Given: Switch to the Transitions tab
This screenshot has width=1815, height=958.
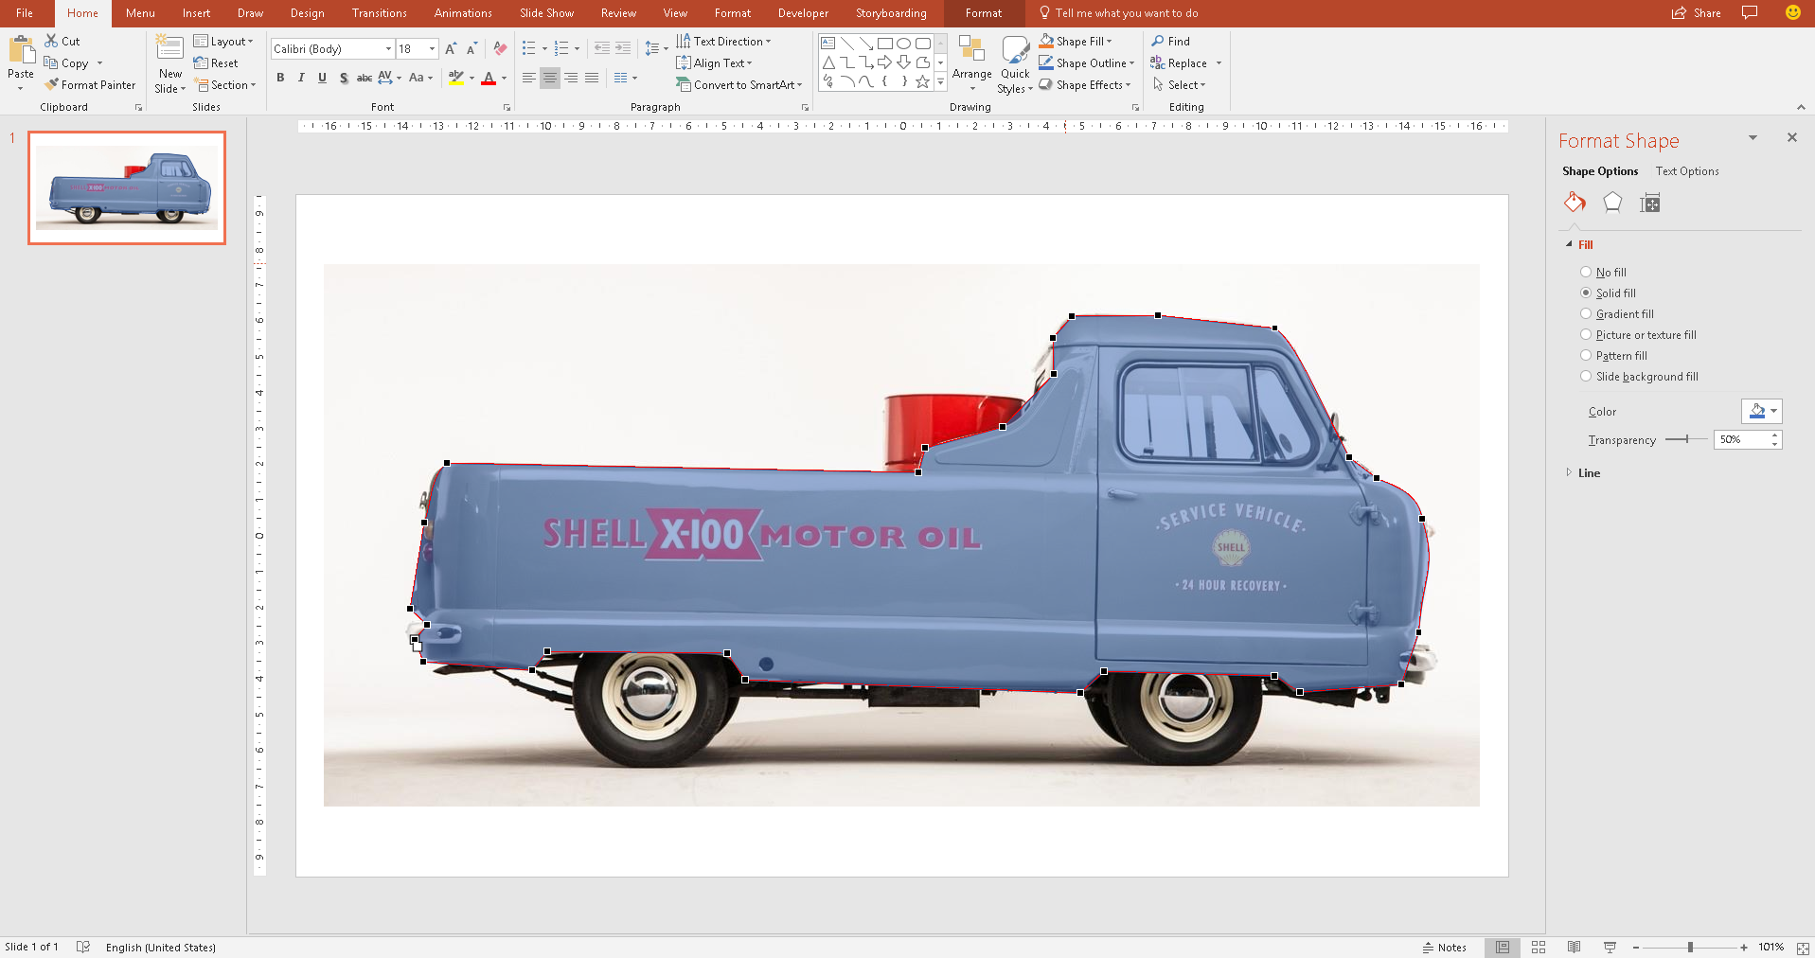Looking at the screenshot, I should coord(379,13).
